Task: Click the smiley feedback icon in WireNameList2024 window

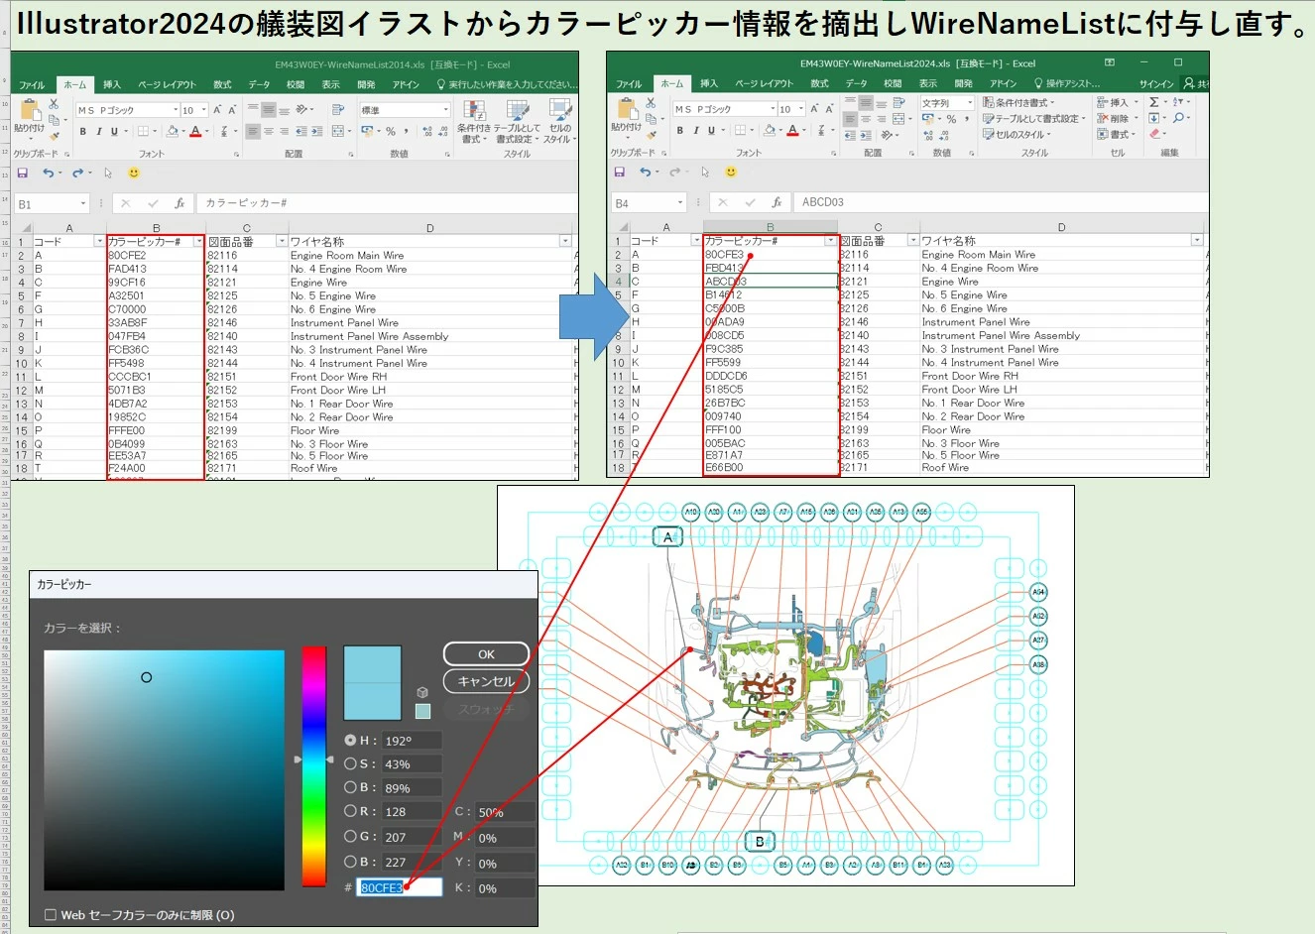Action: click(x=731, y=172)
